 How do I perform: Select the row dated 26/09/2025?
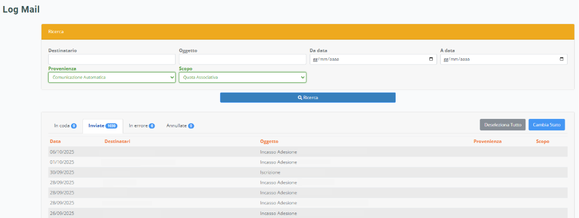click(308, 213)
